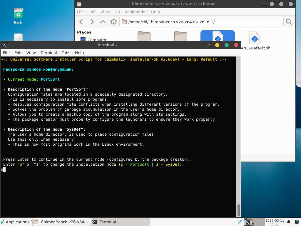Click the notification bell in the panel

pos(289,222)
